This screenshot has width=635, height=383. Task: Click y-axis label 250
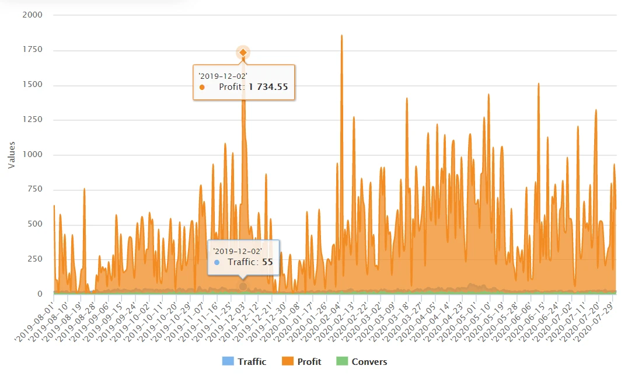click(x=34, y=259)
